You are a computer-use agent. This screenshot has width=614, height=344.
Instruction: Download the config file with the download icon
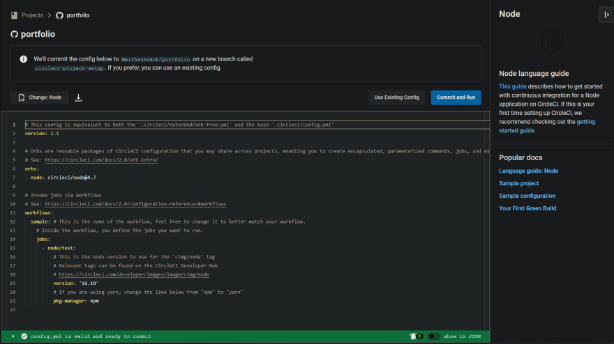pos(78,97)
